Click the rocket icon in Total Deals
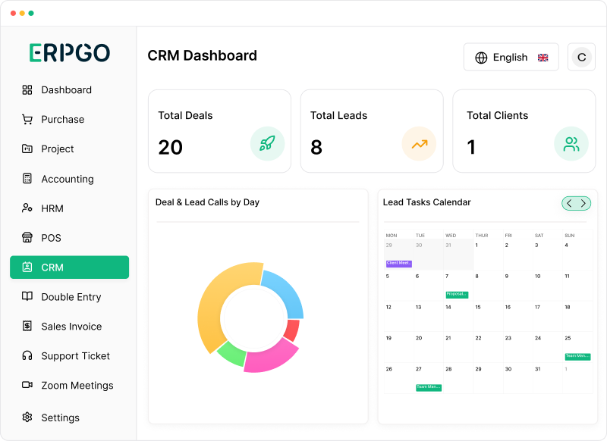The height and width of the screenshot is (441, 607). tap(268, 143)
